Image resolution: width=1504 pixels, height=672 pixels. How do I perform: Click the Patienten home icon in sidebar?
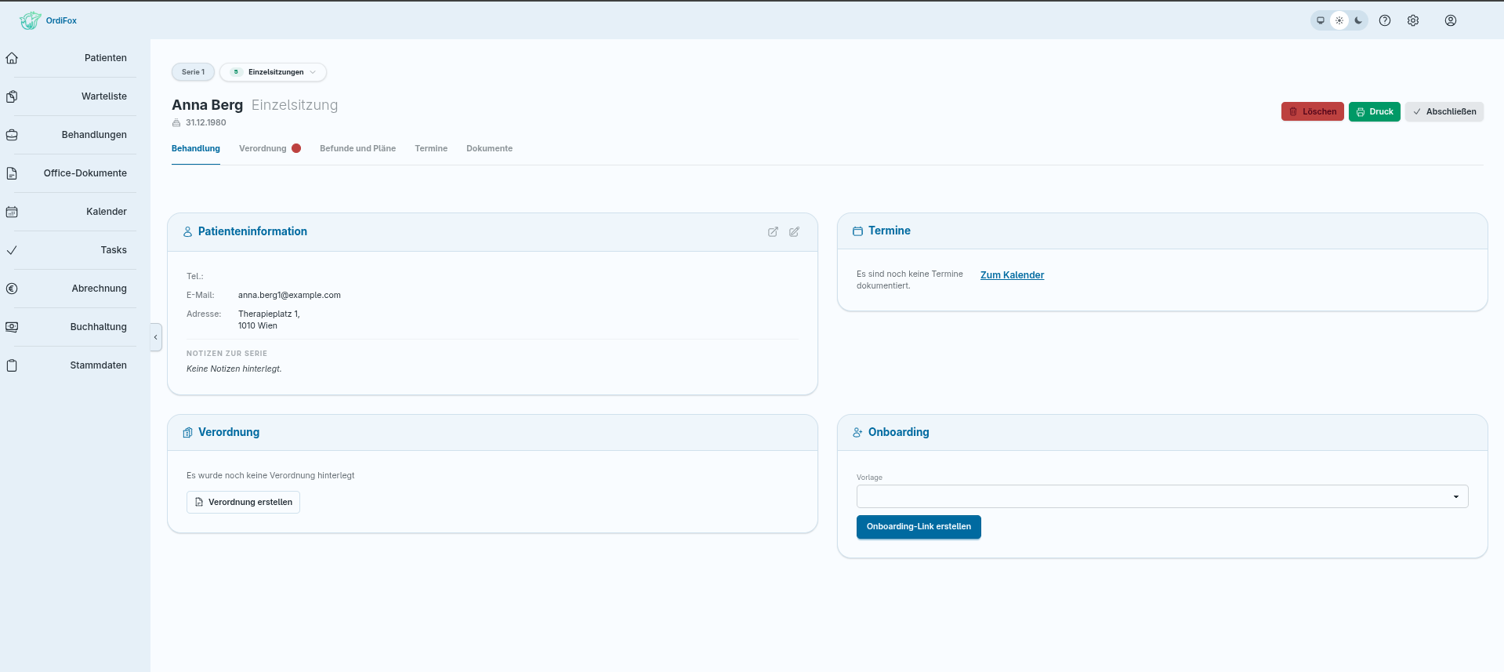[12, 58]
